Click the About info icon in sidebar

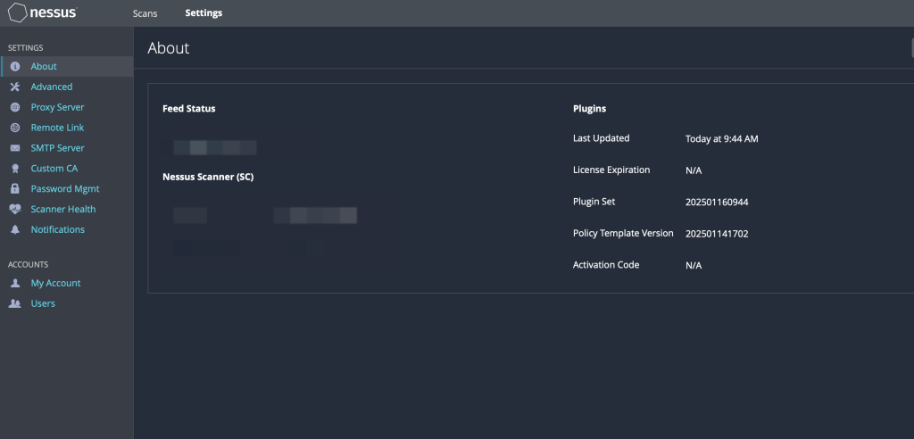coord(15,66)
